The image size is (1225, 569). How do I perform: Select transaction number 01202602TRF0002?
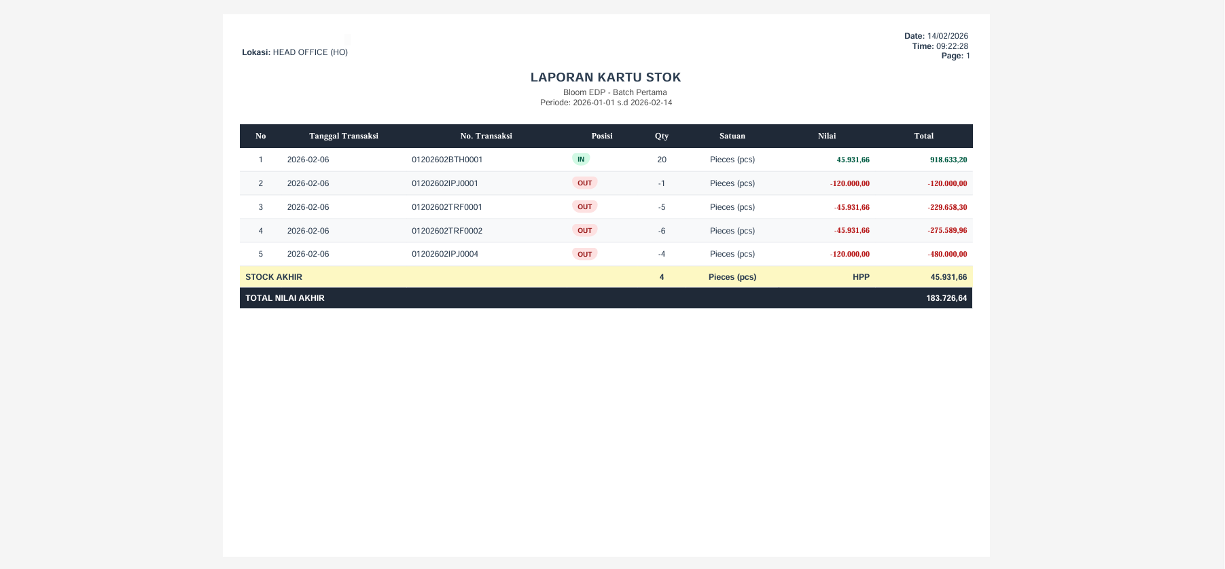tap(446, 231)
